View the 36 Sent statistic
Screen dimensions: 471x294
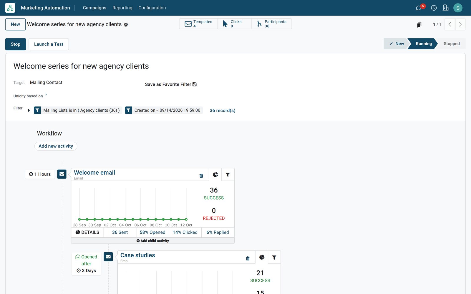coord(120,232)
